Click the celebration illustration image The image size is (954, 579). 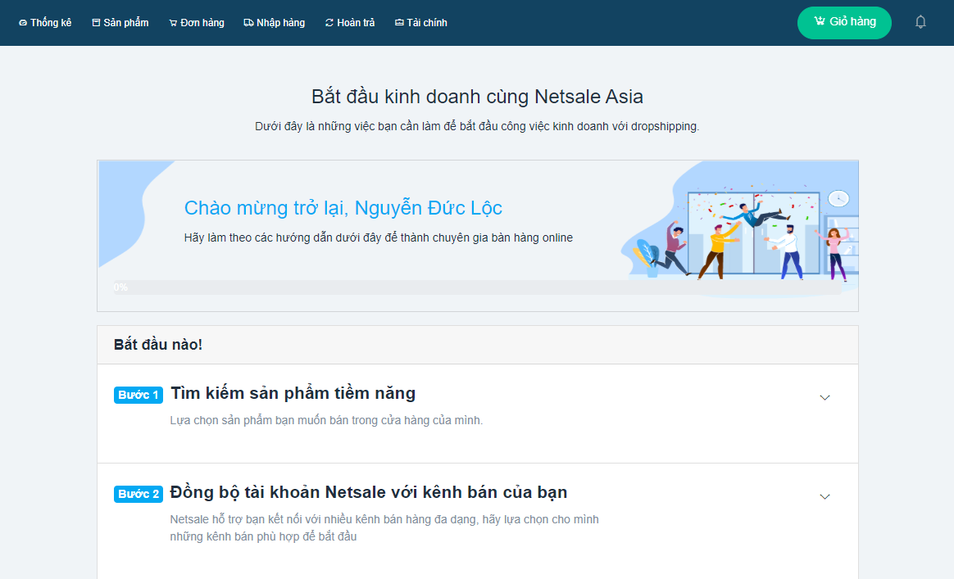[740, 228]
